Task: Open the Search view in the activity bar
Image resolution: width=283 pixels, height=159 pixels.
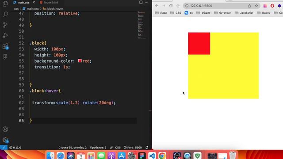Action: coord(5,14)
